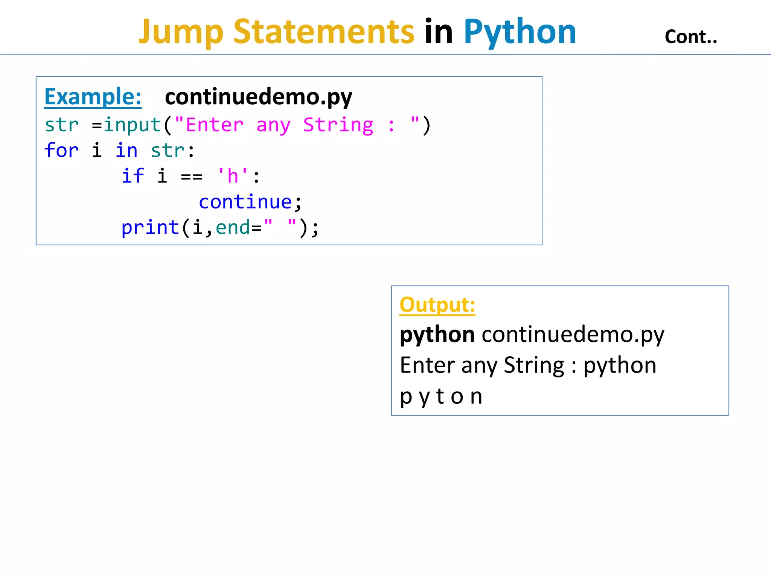Screen dimensions: 771x578
Task: Click the black "in" word in title
Action: [438, 32]
